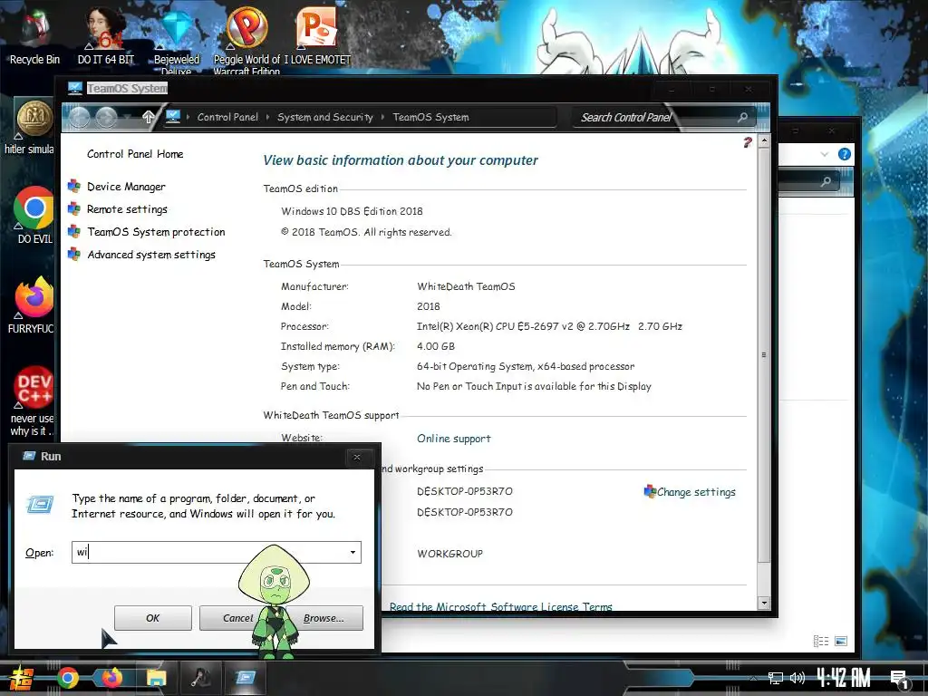Open Chrome from the taskbar
Image resolution: width=928 pixels, height=696 pixels.
click(x=68, y=678)
